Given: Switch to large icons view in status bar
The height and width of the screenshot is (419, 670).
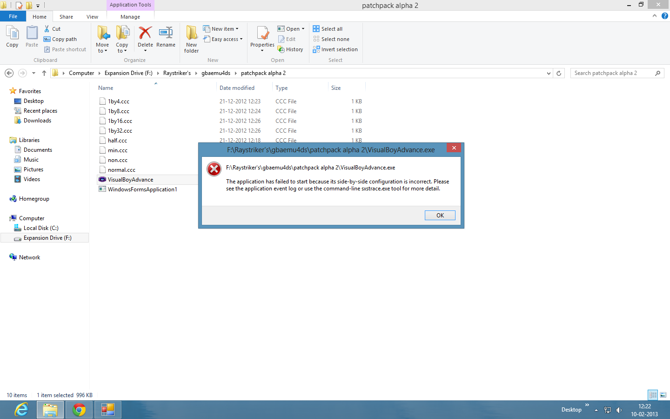Looking at the screenshot, I should 663,395.
